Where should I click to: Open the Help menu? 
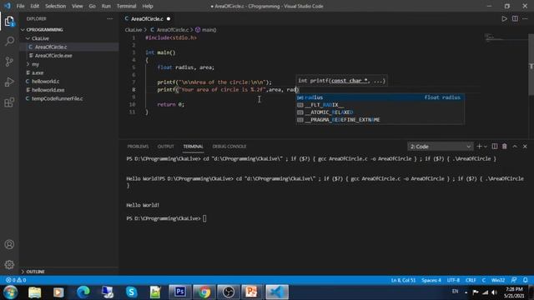(148, 6)
